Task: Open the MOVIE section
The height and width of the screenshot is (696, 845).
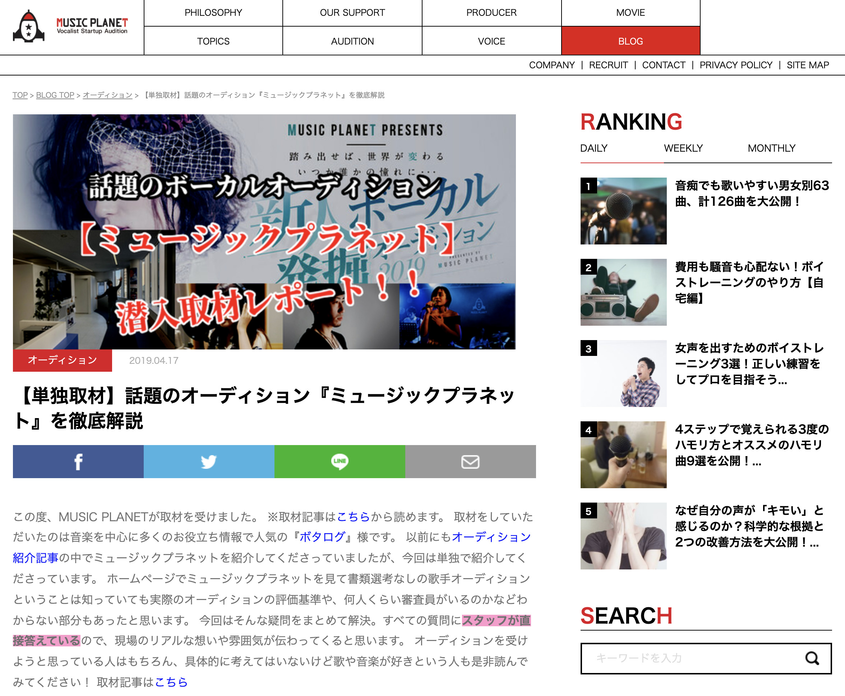Action: click(x=631, y=13)
